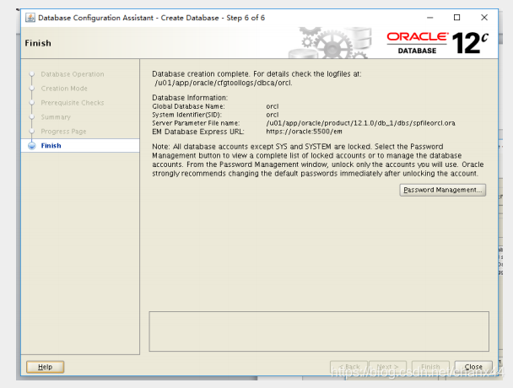Select the Finish step in sidebar

(x=80, y=146)
